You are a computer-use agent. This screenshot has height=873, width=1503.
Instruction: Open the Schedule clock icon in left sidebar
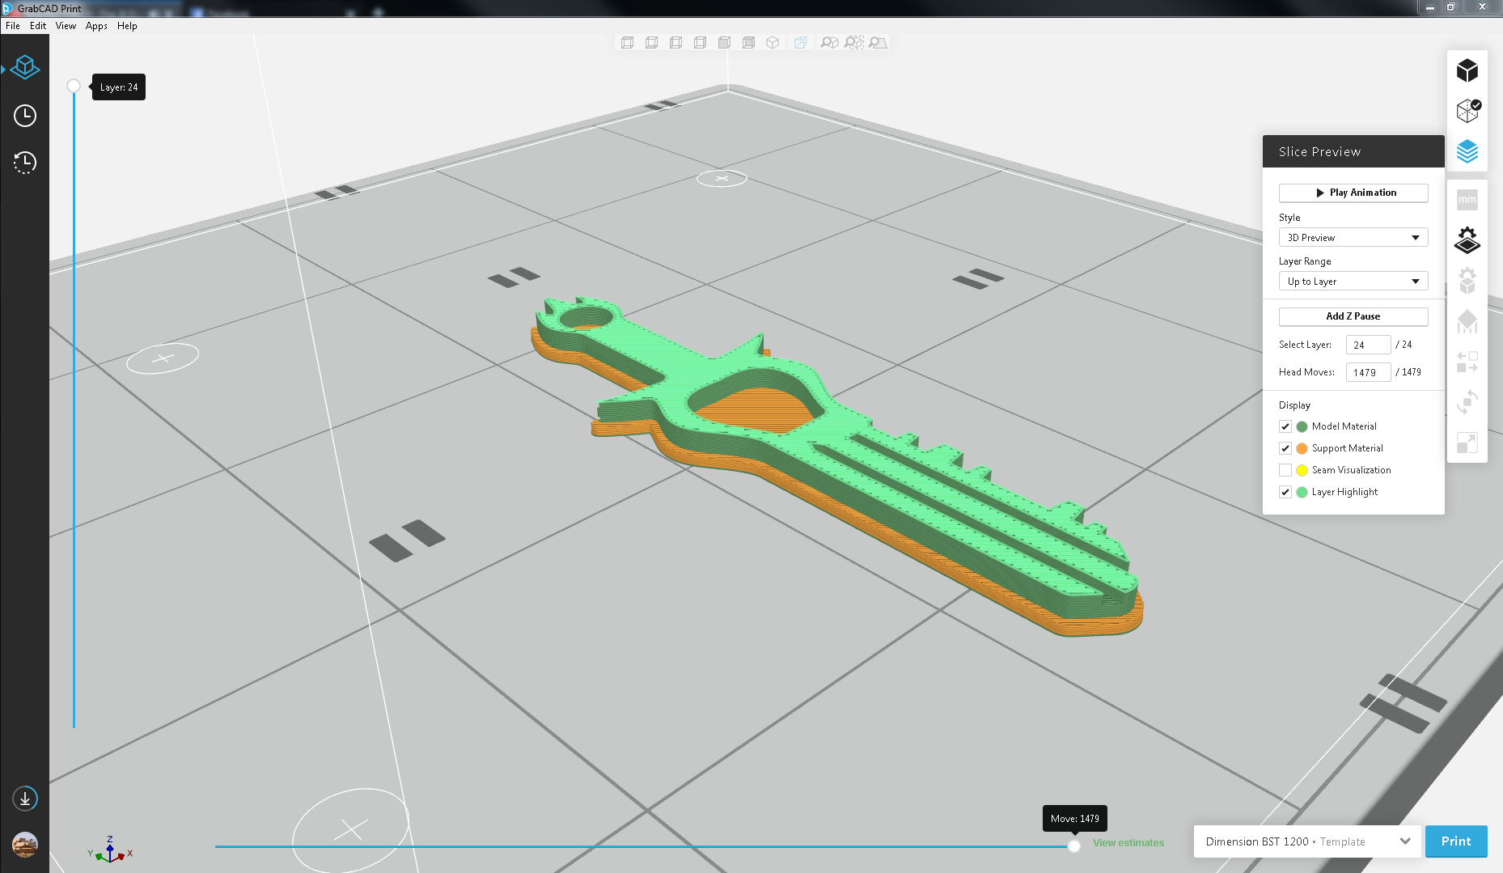pos(25,116)
